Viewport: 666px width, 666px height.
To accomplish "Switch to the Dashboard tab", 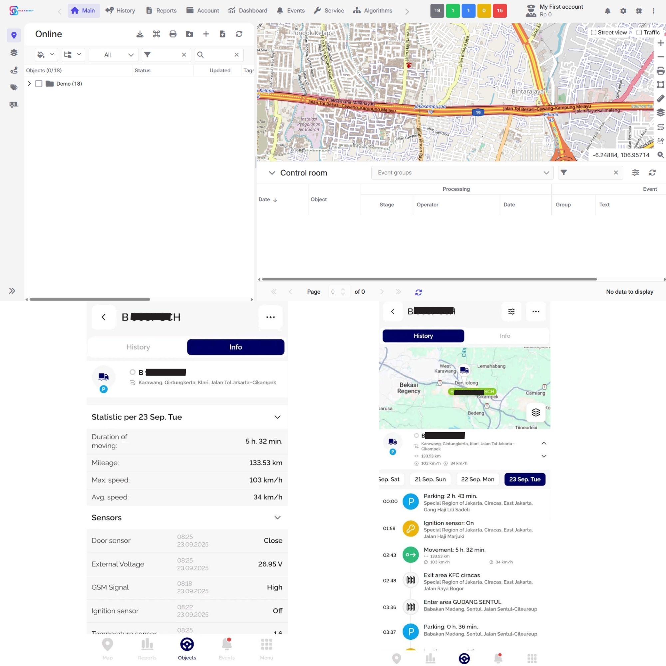I will (247, 11).
